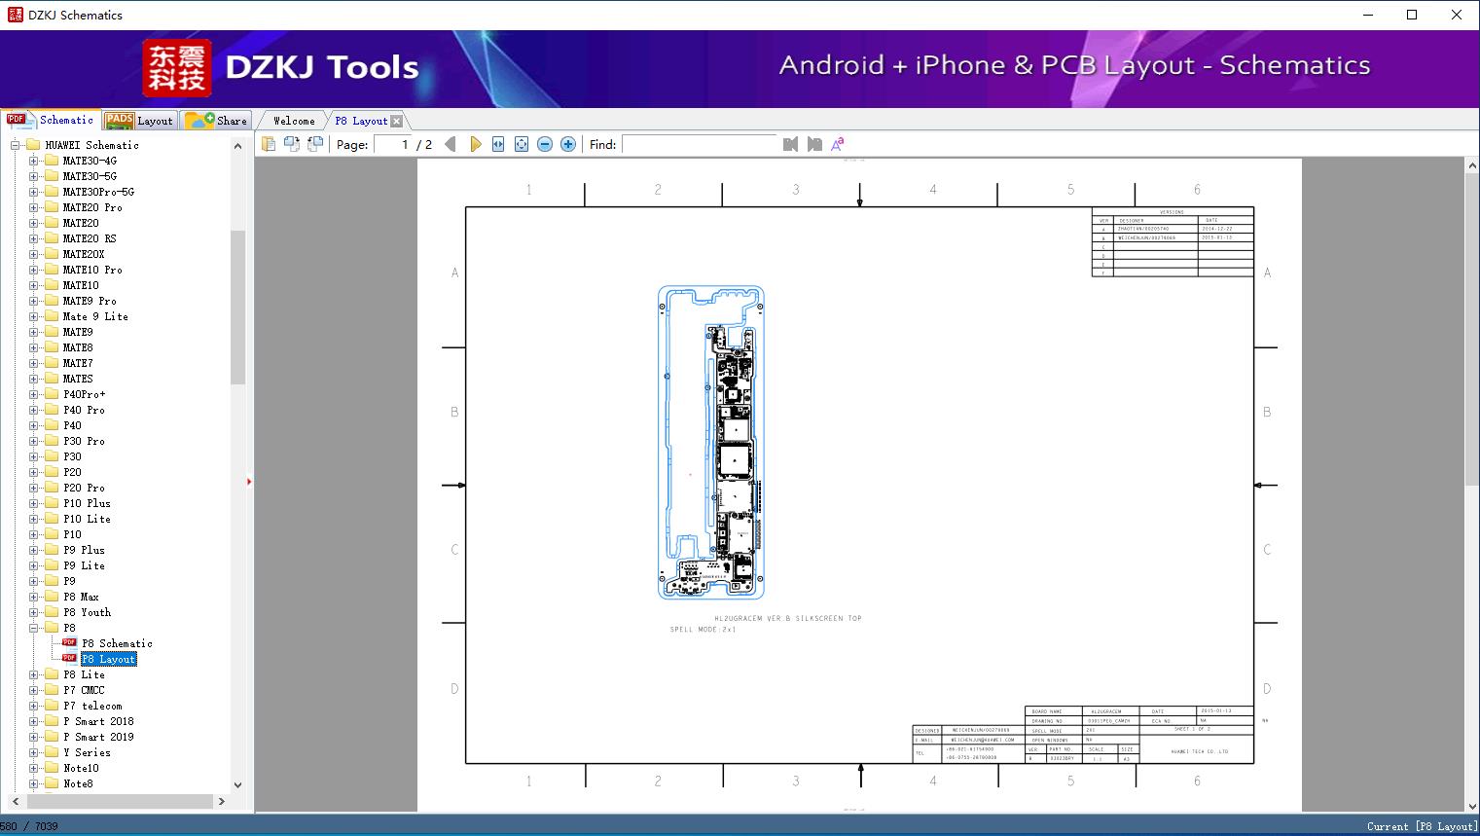Click tree panel scroll down arrow

click(x=237, y=785)
